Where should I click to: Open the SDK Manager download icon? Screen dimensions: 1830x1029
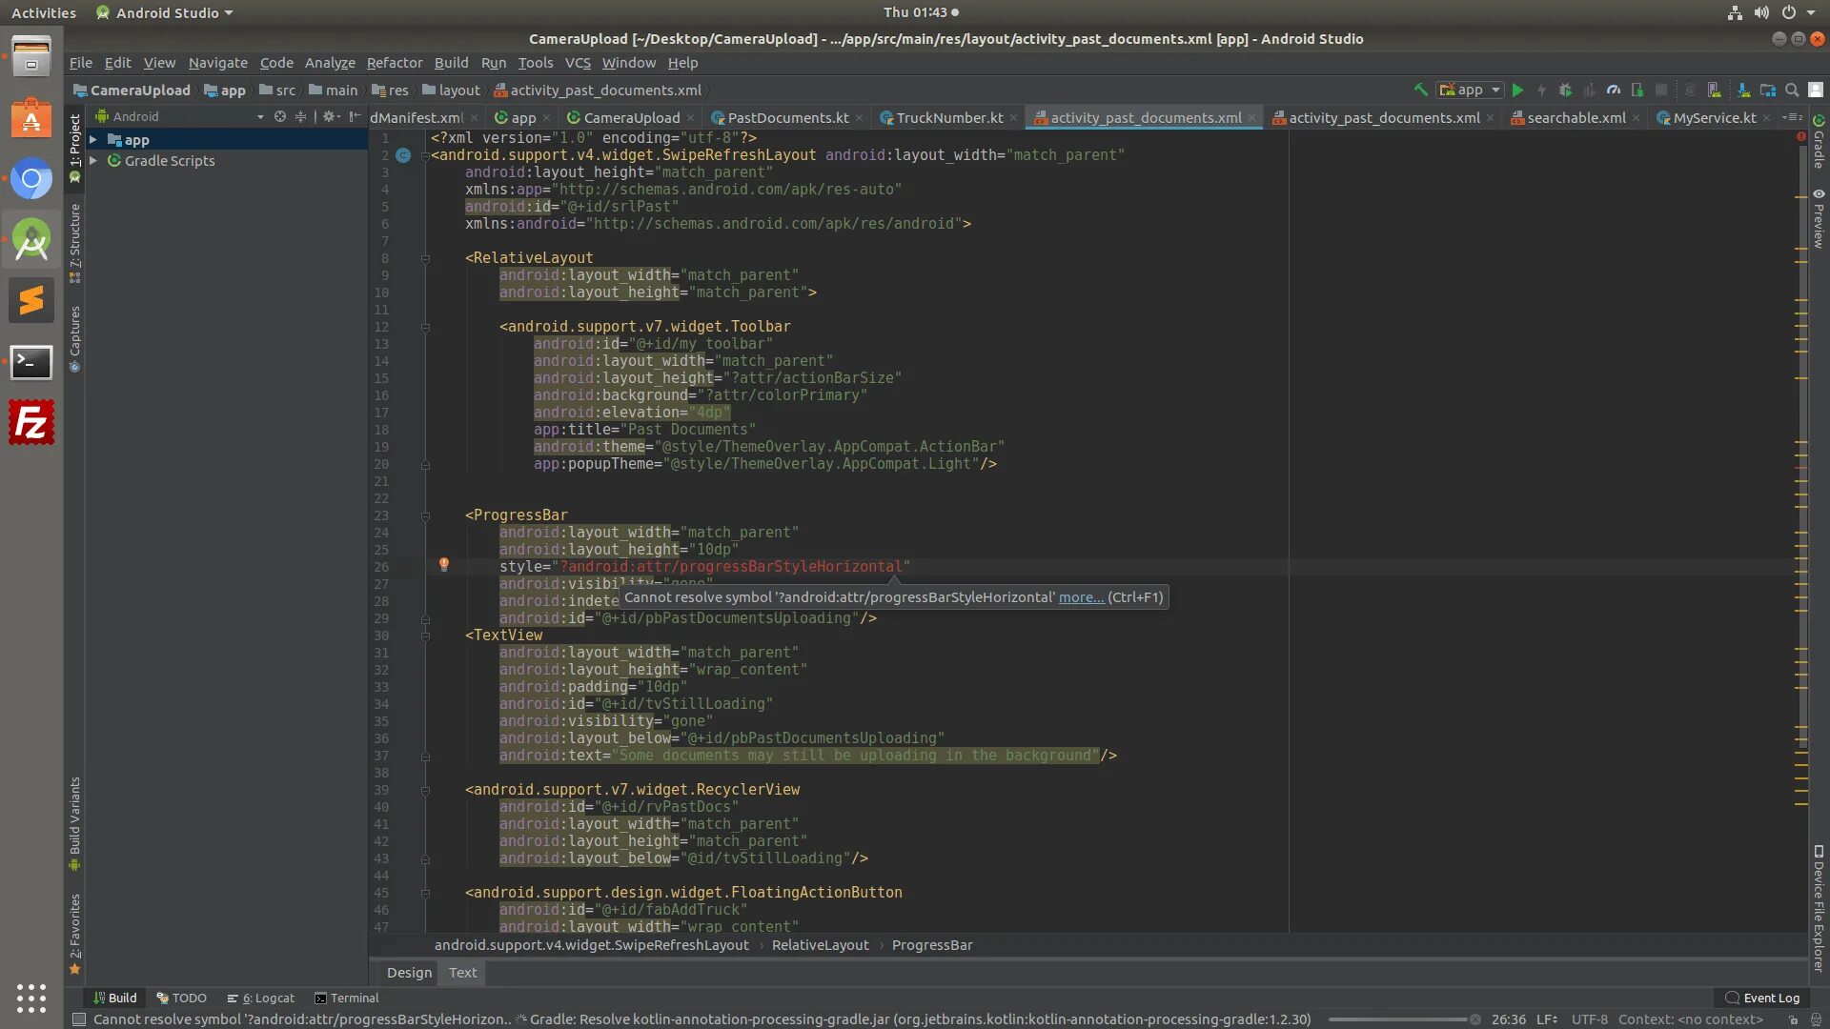[1743, 90]
